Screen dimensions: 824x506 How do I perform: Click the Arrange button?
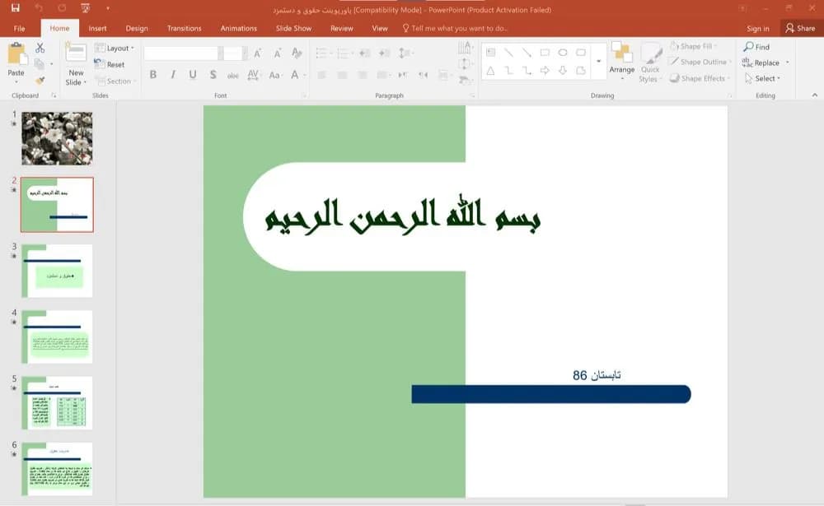coord(621,61)
